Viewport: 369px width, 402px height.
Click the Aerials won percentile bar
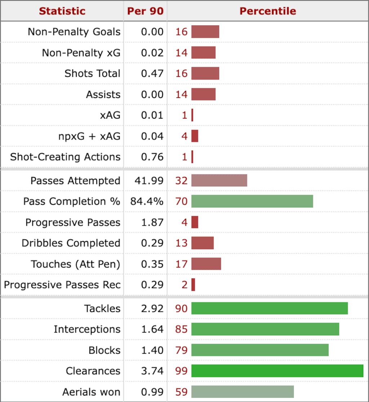[242, 392]
